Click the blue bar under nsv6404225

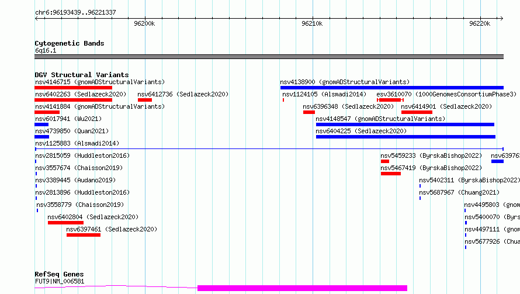point(405,137)
